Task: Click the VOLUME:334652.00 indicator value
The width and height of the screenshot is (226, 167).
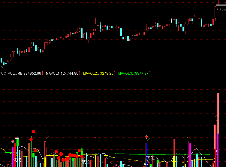Action: point(24,73)
